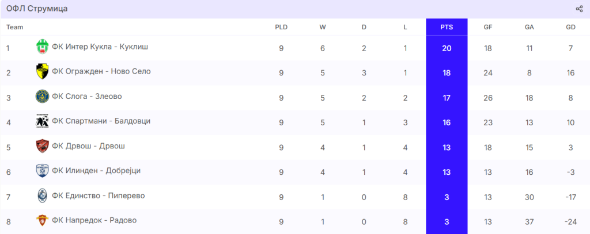Screen dimensions: 590x234
Task: Click the ФК Дрвош club crest
Action: pos(42,146)
